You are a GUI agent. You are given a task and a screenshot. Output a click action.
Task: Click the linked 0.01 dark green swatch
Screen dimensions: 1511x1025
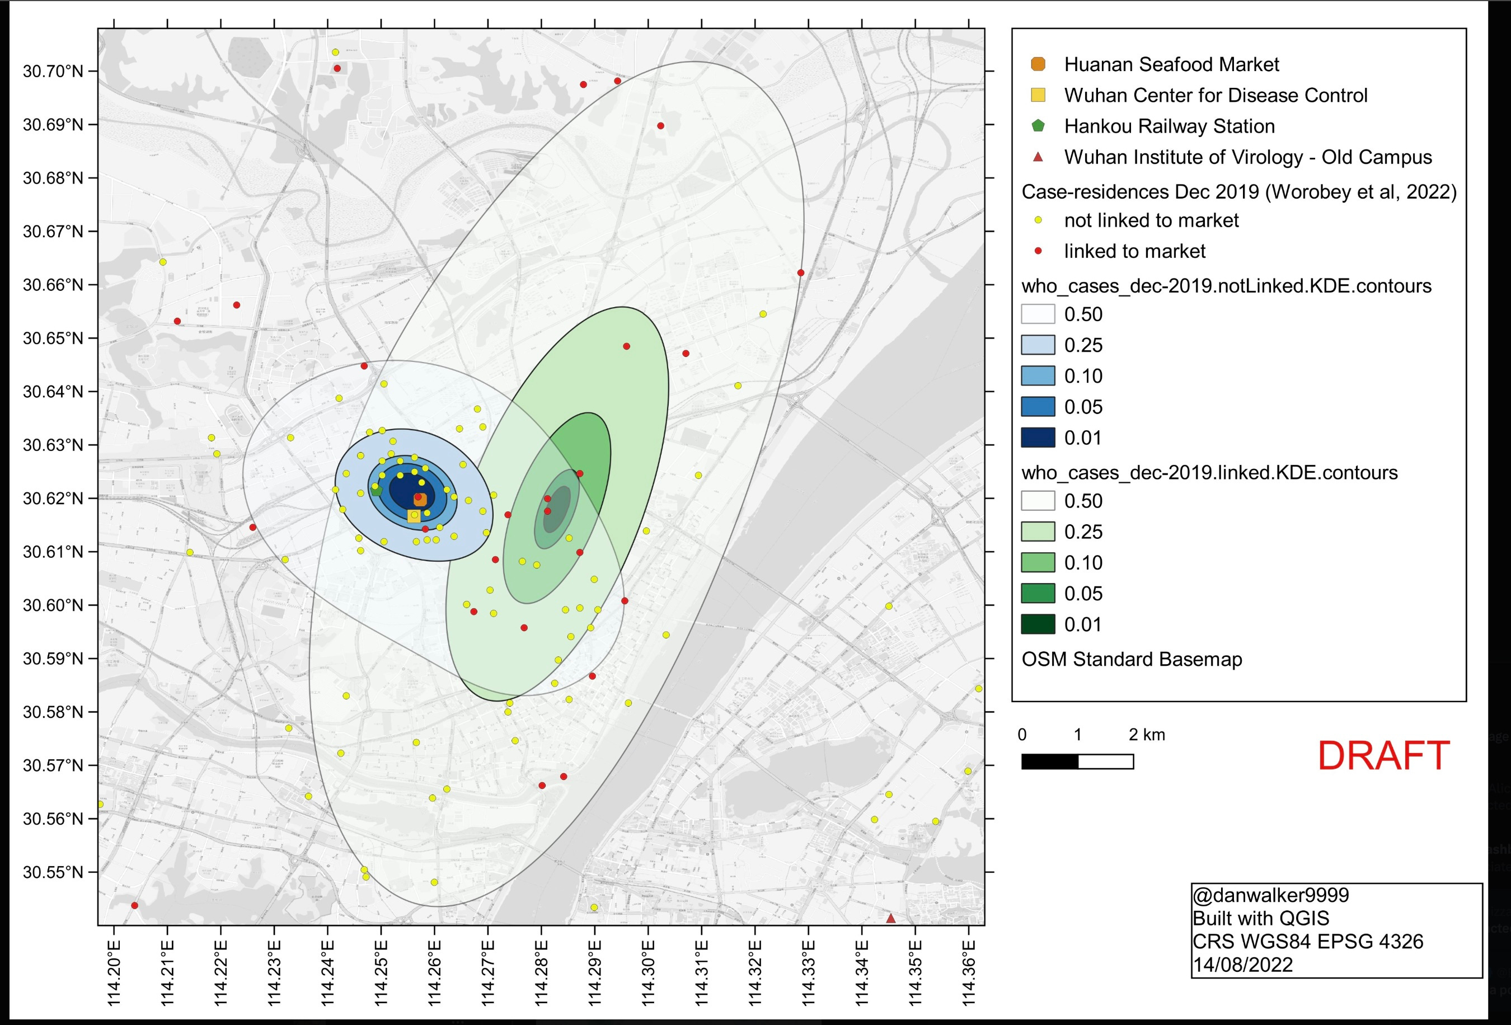[1038, 624]
